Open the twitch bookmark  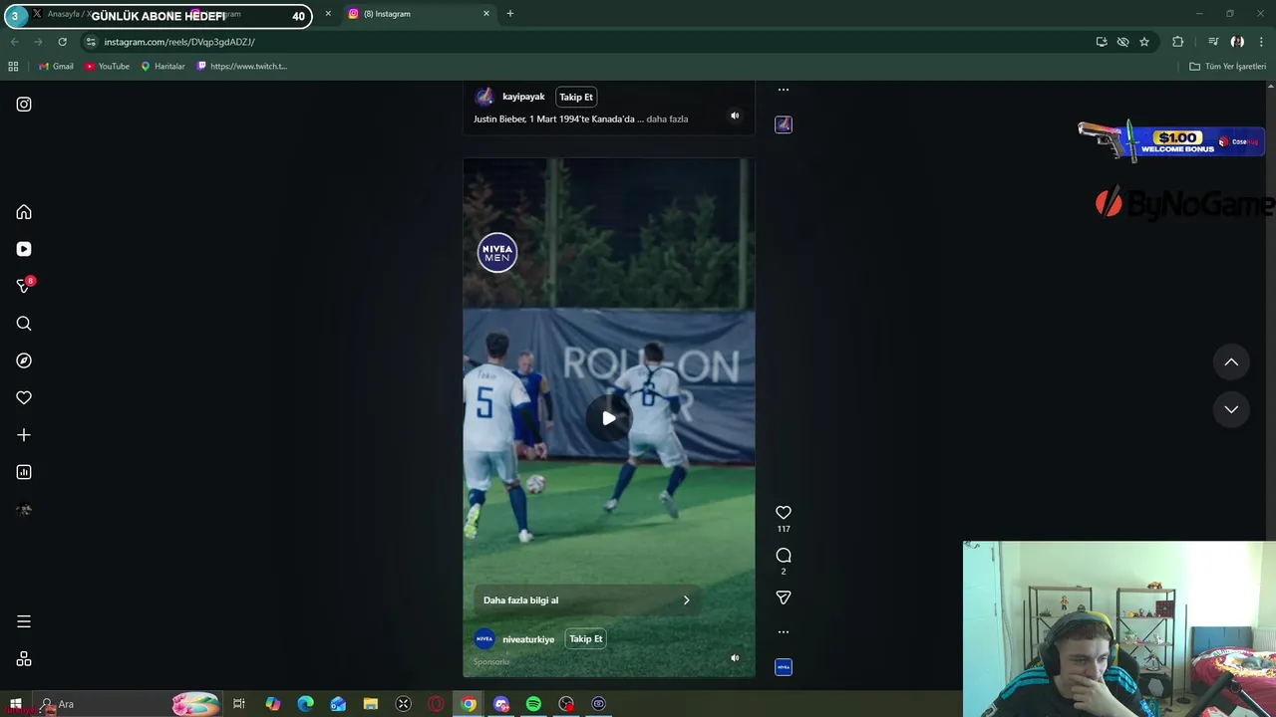click(x=242, y=67)
